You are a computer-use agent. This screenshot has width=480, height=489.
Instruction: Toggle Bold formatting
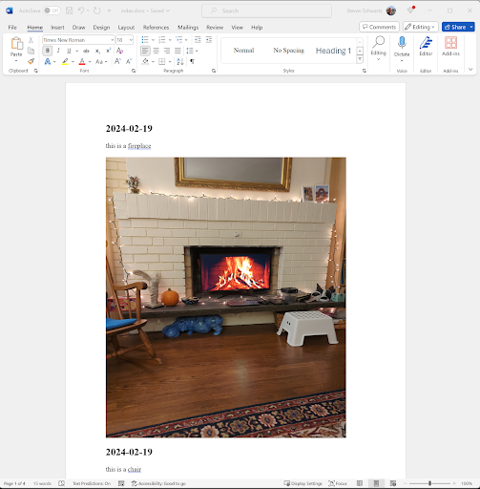(x=48, y=51)
